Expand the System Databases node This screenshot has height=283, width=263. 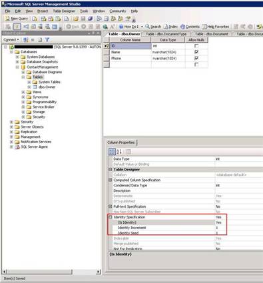pos(17,57)
